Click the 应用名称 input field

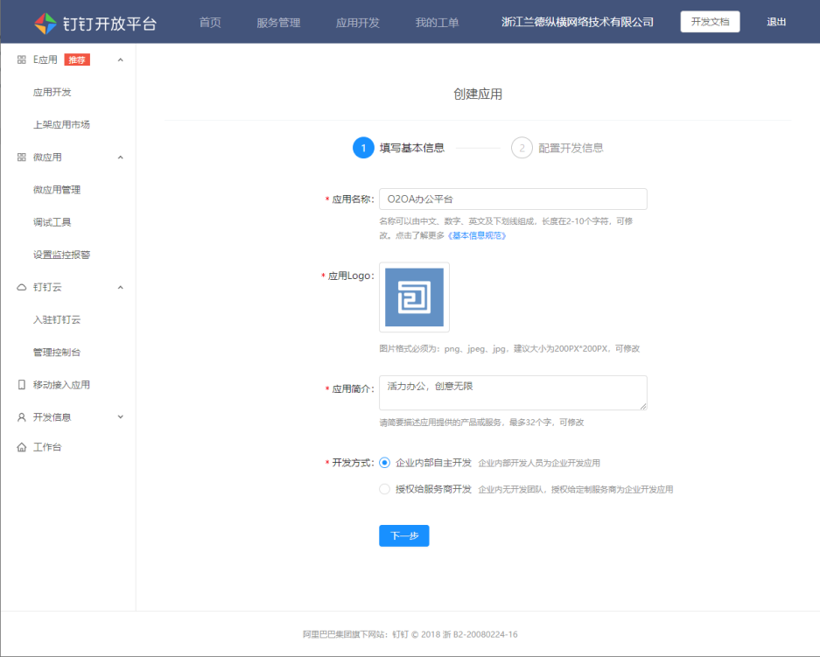513,199
